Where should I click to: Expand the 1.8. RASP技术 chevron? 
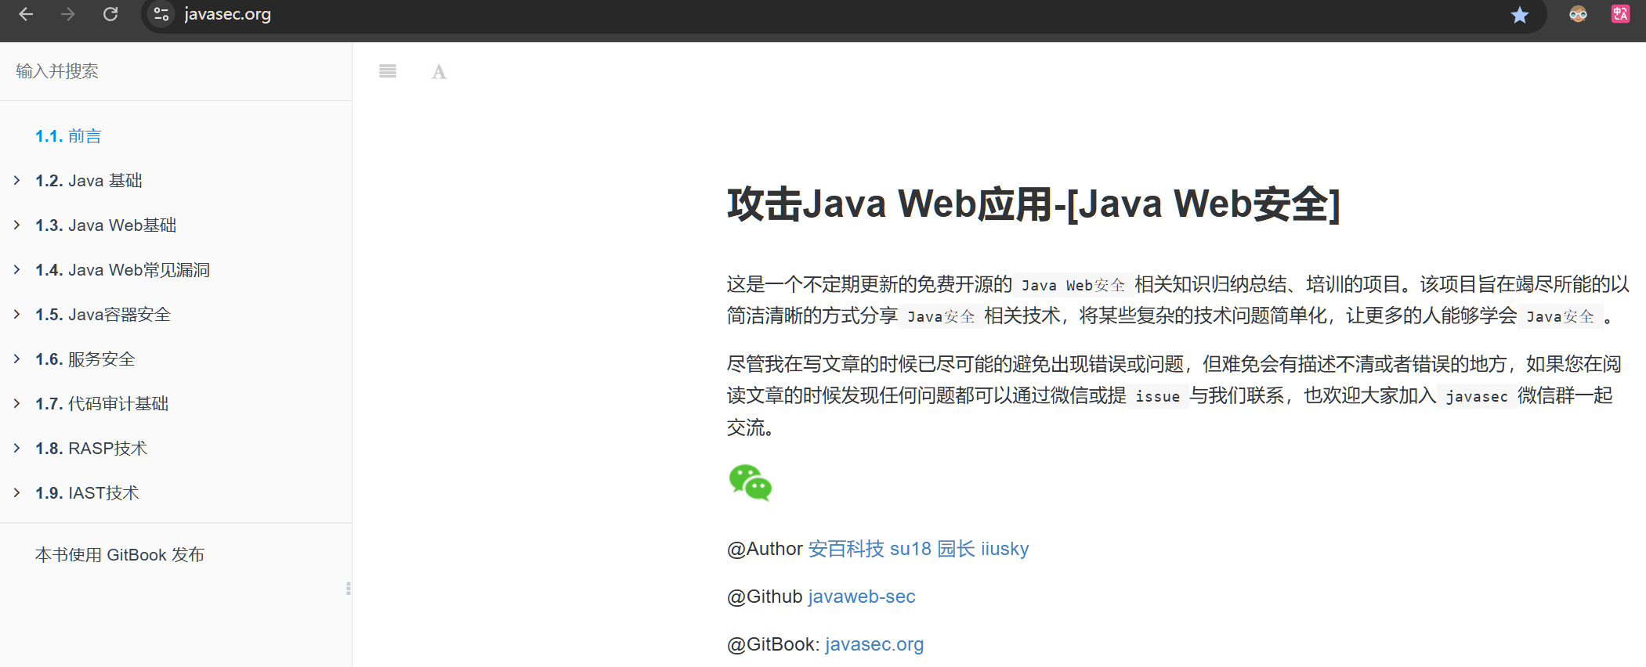16,449
